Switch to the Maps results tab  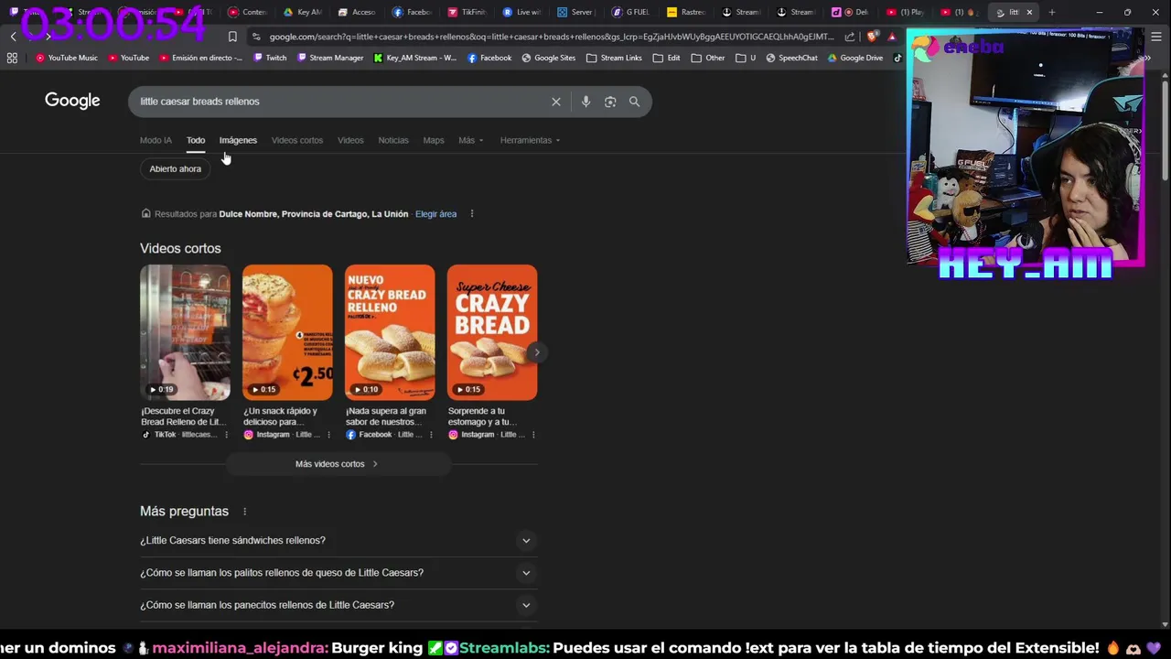[x=434, y=140]
